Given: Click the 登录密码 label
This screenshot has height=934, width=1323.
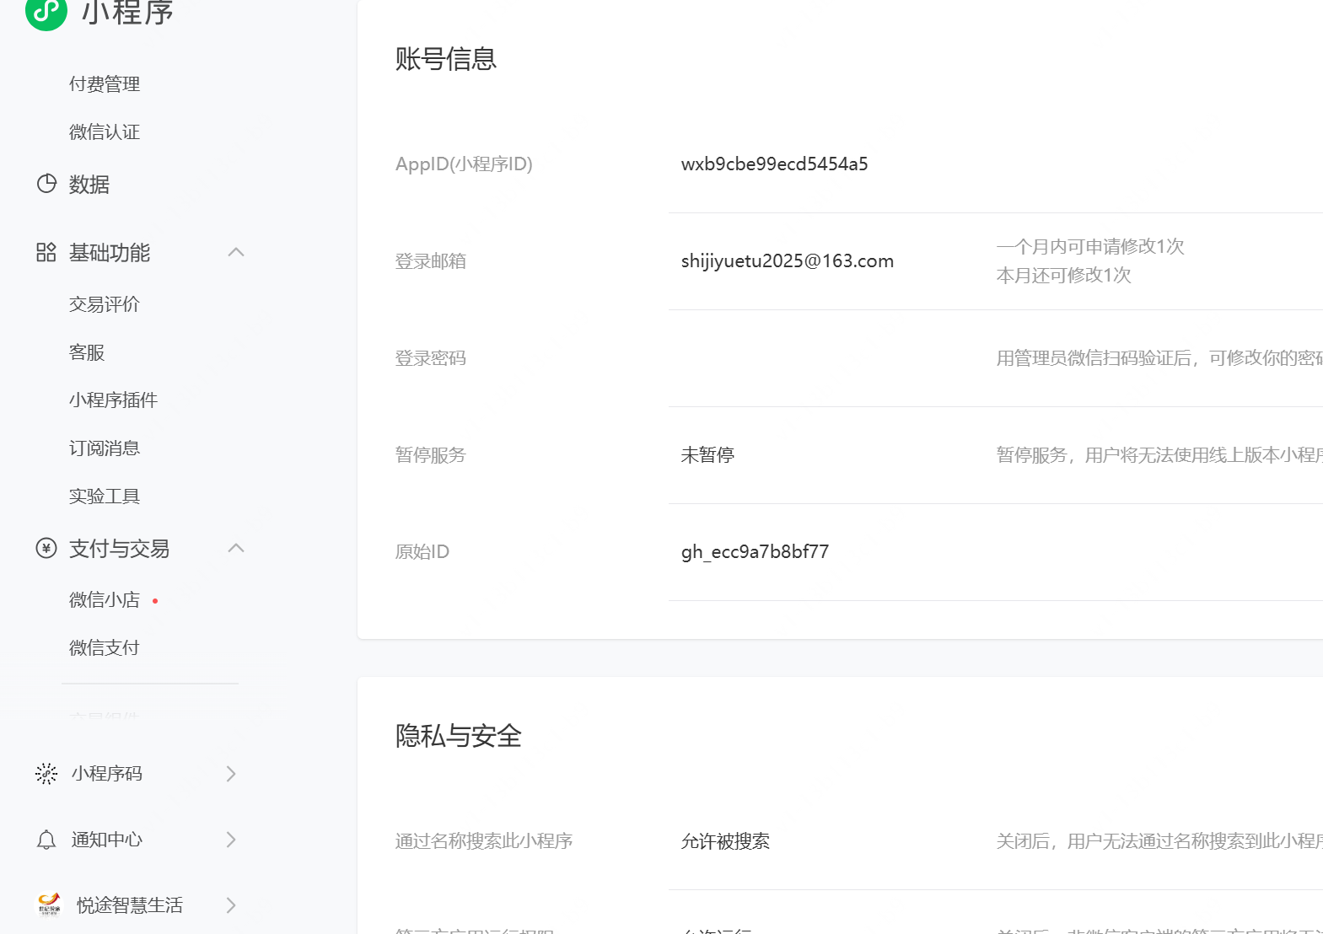Looking at the screenshot, I should pos(431,358).
